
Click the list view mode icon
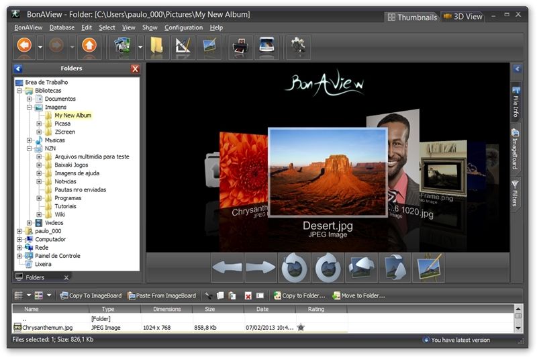pos(19,296)
